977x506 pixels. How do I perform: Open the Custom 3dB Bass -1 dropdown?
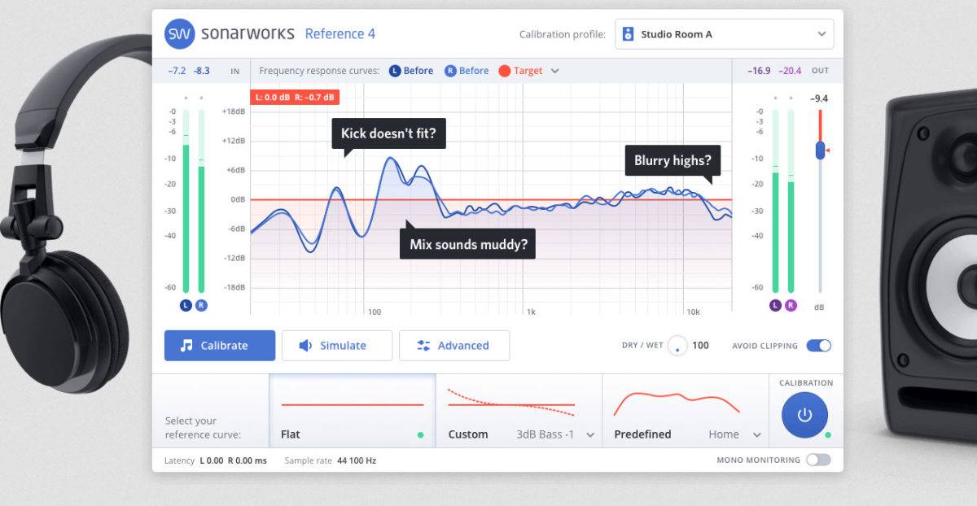[590, 435]
